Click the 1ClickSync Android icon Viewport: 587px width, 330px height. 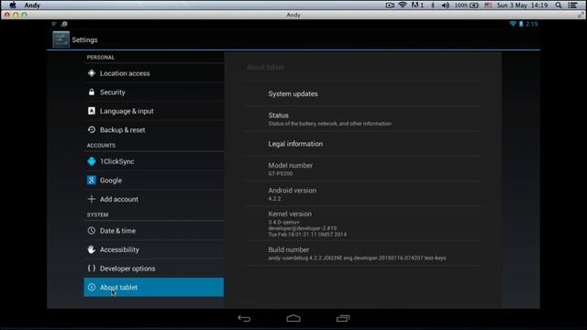[92, 161]
